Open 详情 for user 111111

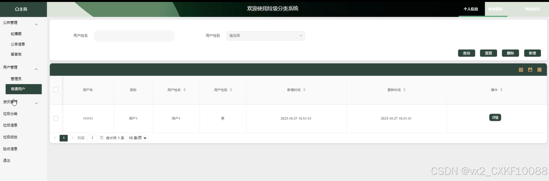(495, 117)
